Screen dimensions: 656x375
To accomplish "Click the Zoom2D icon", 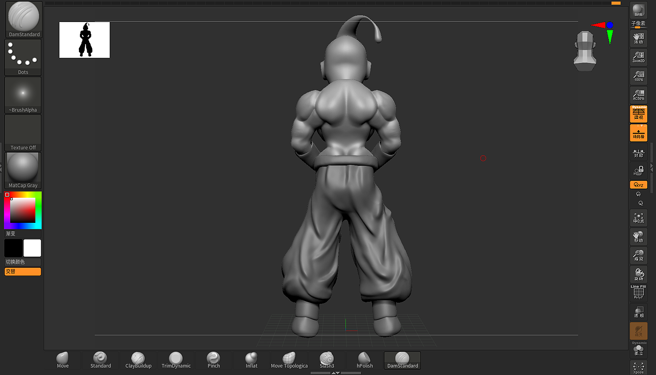I will coord(638,57).
